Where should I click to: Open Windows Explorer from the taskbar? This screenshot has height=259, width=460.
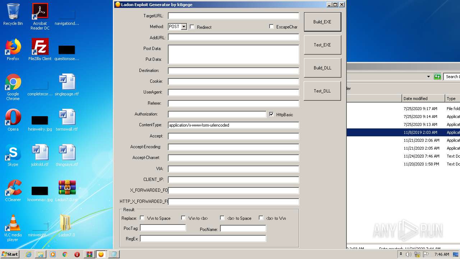(41, 254)
